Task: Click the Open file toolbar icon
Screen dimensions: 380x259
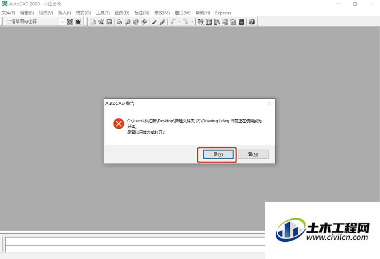Action: pos(101,22)
